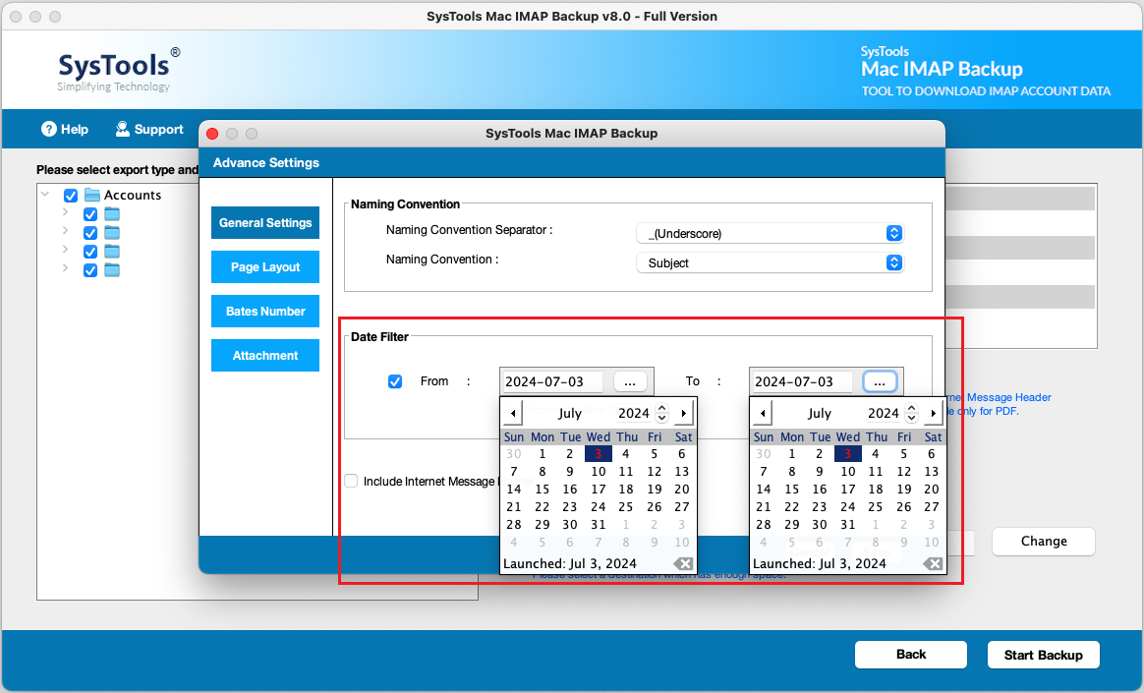This screenshot has width=1144, height=693.
Task: Go to next month in From calendar
Action: 684,413
